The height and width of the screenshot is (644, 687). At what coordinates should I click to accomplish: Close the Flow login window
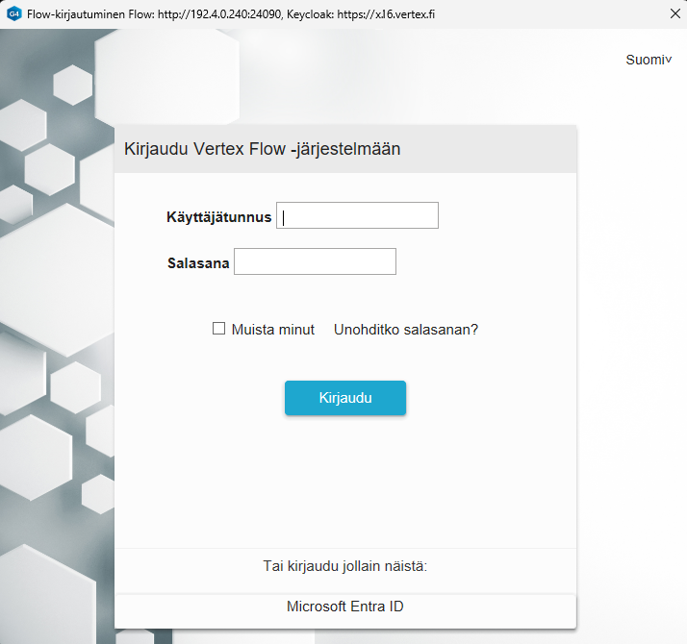point(674,13)
